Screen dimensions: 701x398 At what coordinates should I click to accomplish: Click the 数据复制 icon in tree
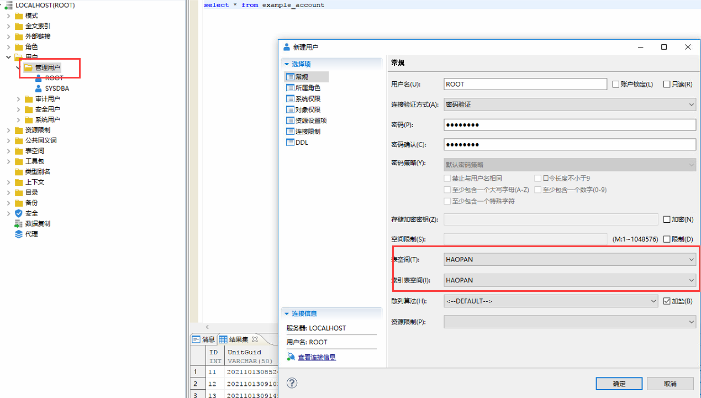[x=19, y=224]
